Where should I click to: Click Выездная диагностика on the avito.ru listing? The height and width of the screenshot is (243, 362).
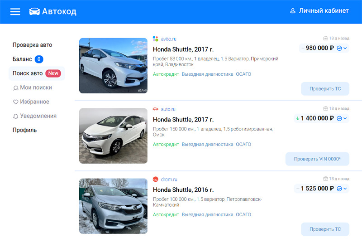point(207,74)
